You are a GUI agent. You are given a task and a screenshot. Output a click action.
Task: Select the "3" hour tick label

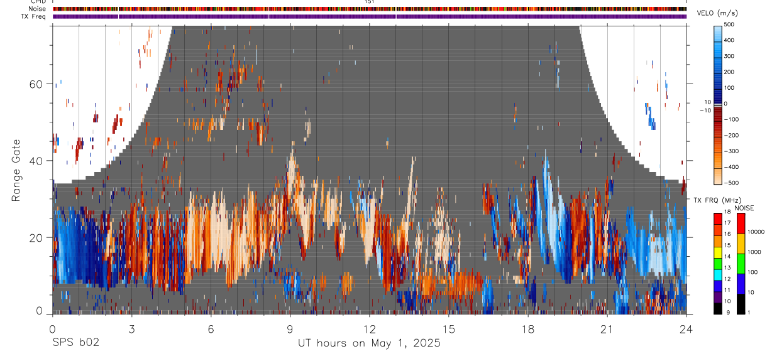pos(131,328)
